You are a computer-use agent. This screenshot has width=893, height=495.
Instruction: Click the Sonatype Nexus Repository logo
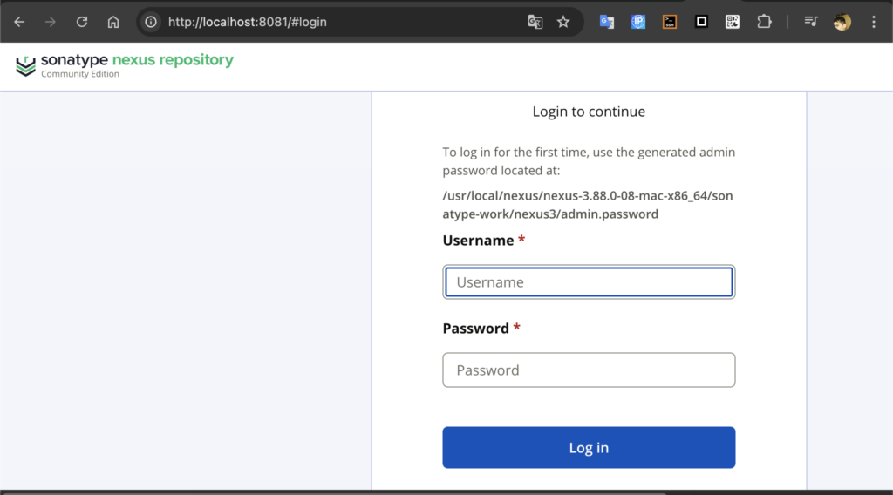(125, 65)
